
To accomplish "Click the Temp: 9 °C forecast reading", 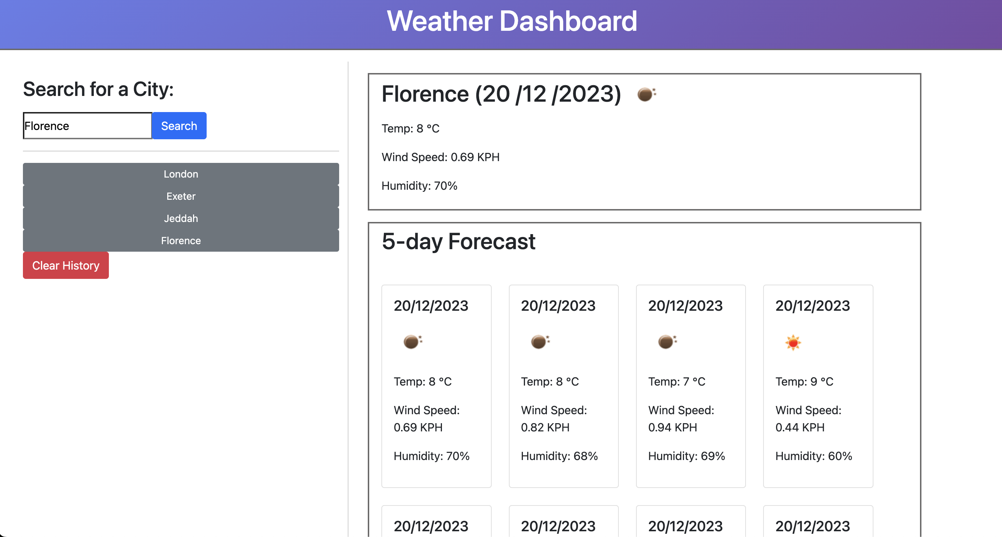I will click(x=804, y=382).
